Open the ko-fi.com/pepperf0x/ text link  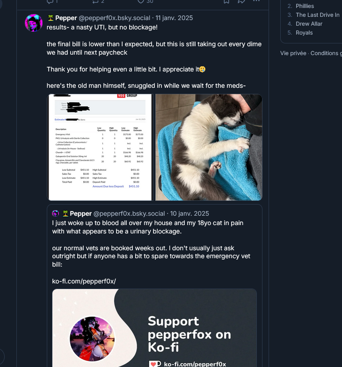(84, 281)
